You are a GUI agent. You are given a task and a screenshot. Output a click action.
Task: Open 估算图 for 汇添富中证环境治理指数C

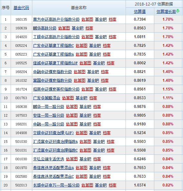coord(85,150)
